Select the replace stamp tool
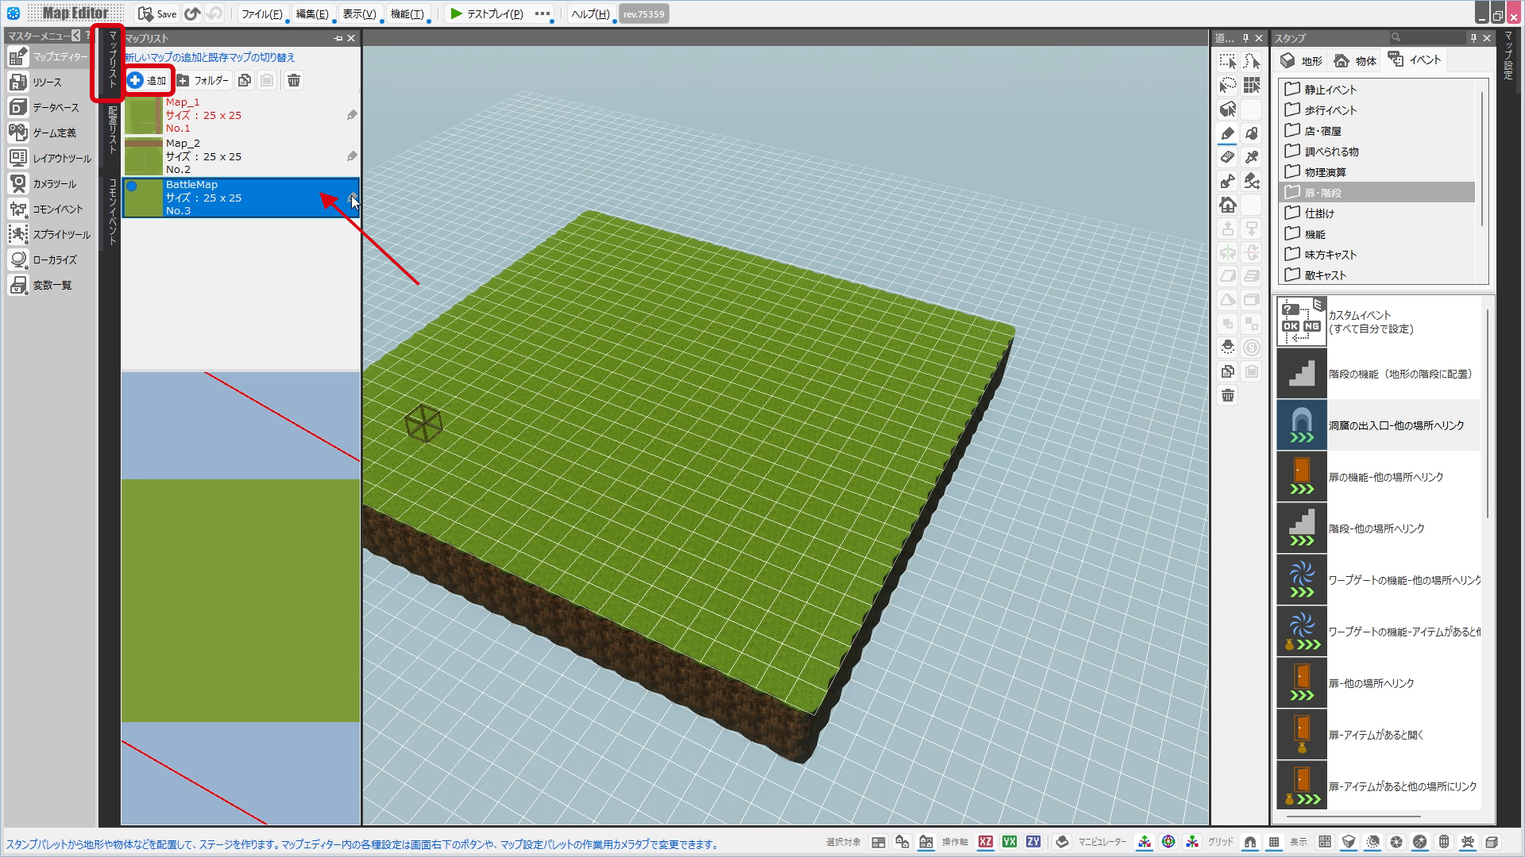Screen dimensions: 1525x857 tap(1228, 181)
